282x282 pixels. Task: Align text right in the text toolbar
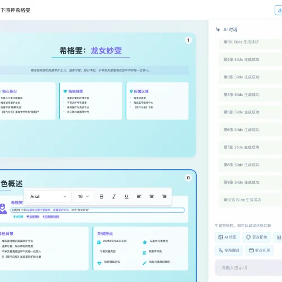click(x=164, y=196)
